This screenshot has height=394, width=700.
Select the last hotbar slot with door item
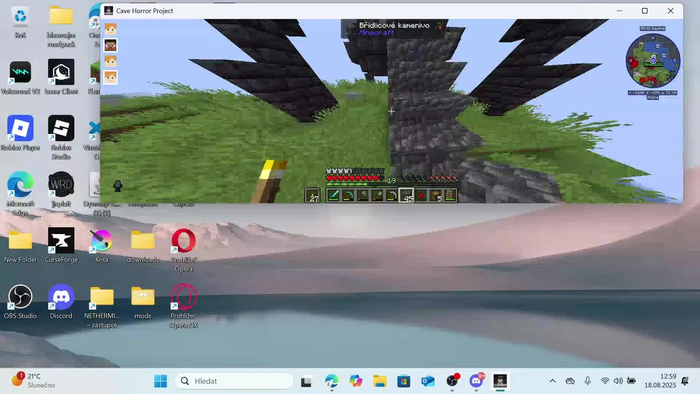pos(450,195)
